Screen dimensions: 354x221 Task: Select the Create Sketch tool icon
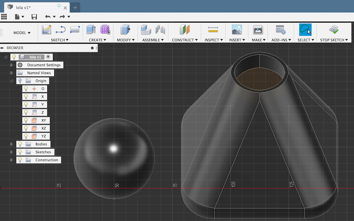(x=46, y=30)
